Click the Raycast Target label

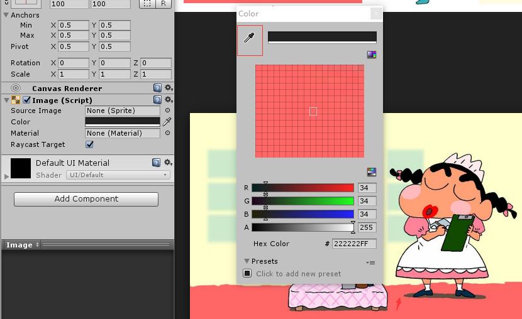[x=38, y=144]
